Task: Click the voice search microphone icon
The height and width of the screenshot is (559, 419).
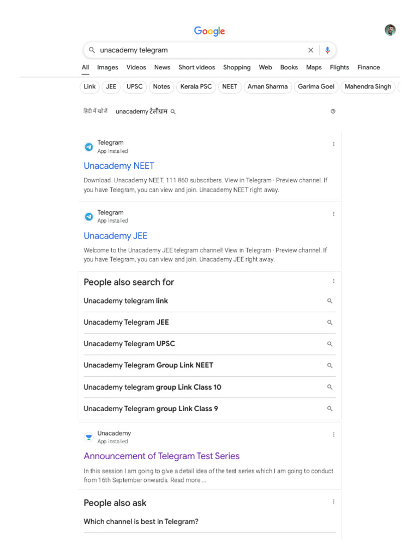Action: [x=327, y=50]
